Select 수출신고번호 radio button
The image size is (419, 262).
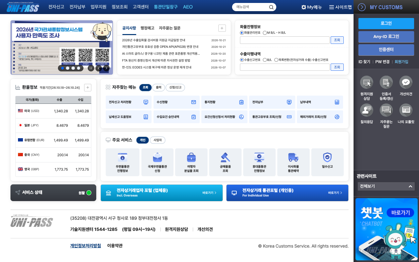coord(242,60)
